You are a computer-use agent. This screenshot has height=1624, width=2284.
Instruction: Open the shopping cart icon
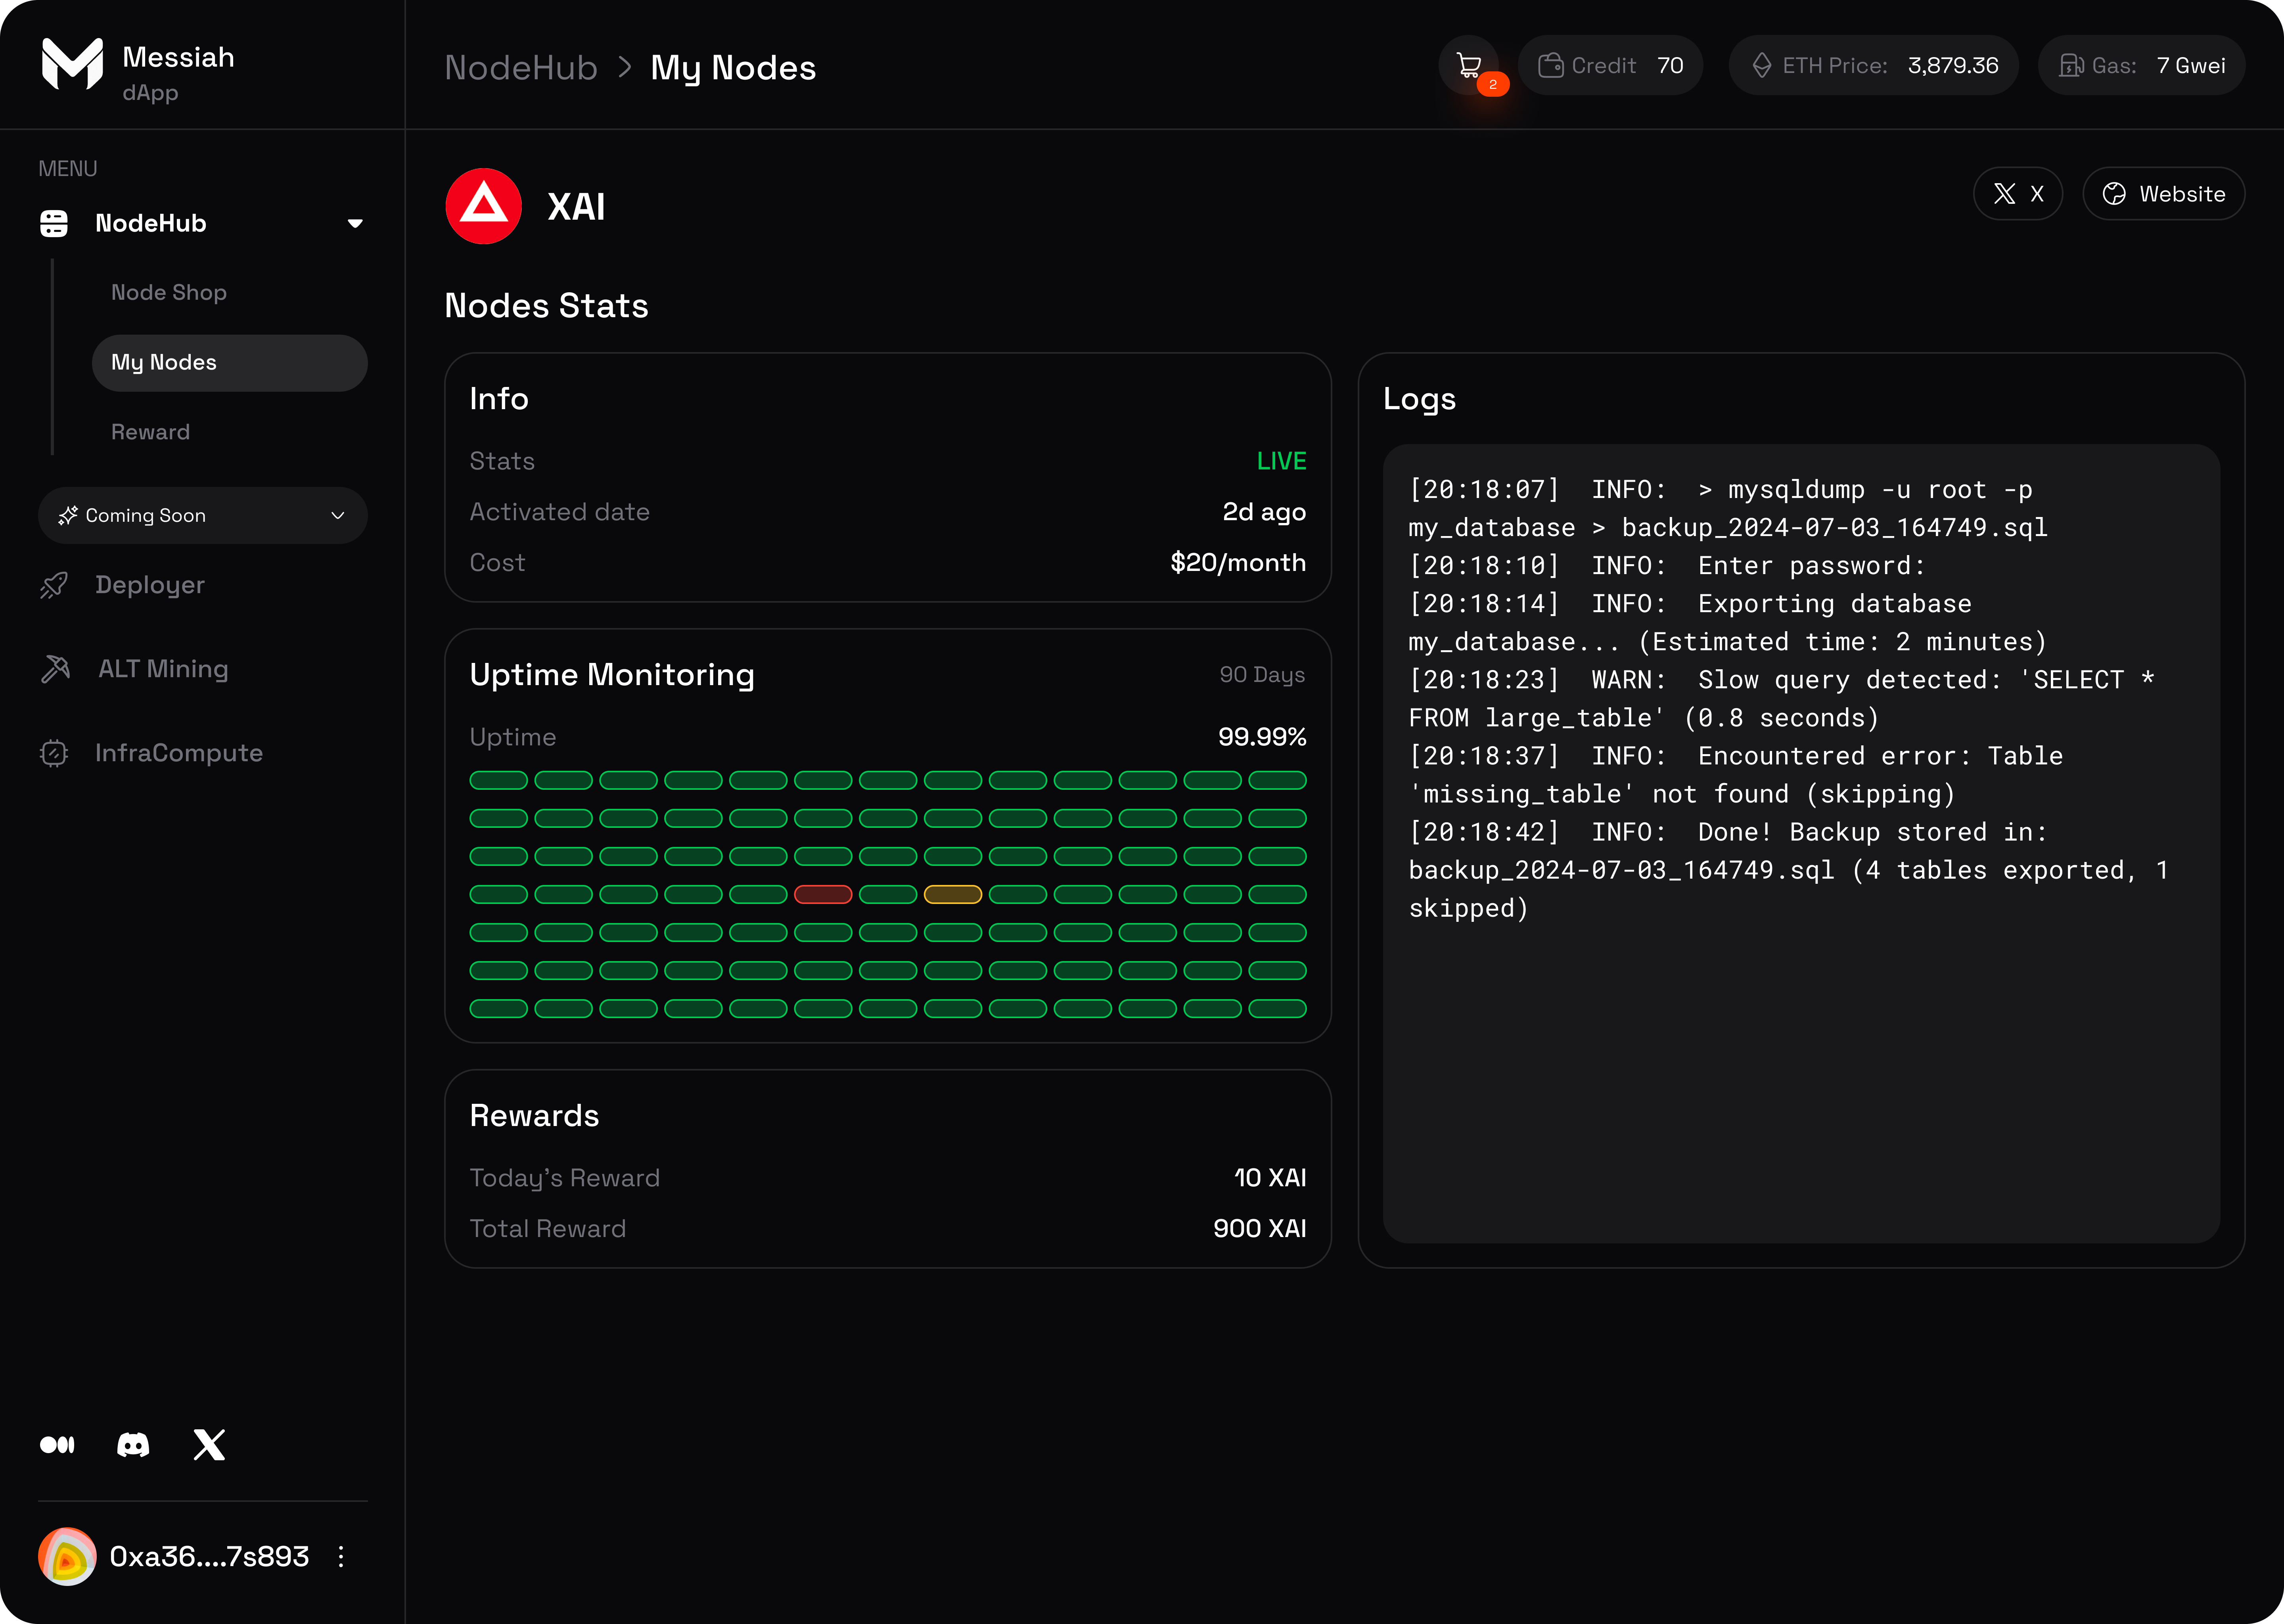click(x=1468, y=65)
